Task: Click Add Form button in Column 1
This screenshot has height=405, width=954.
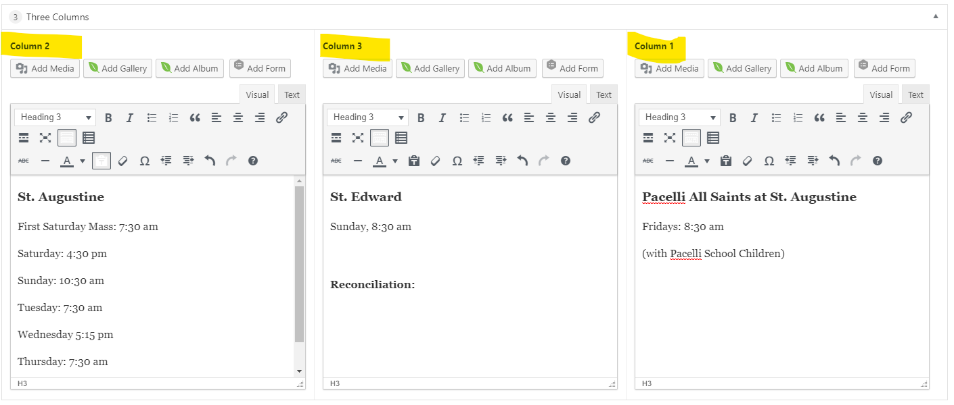Action: point(884,68)
